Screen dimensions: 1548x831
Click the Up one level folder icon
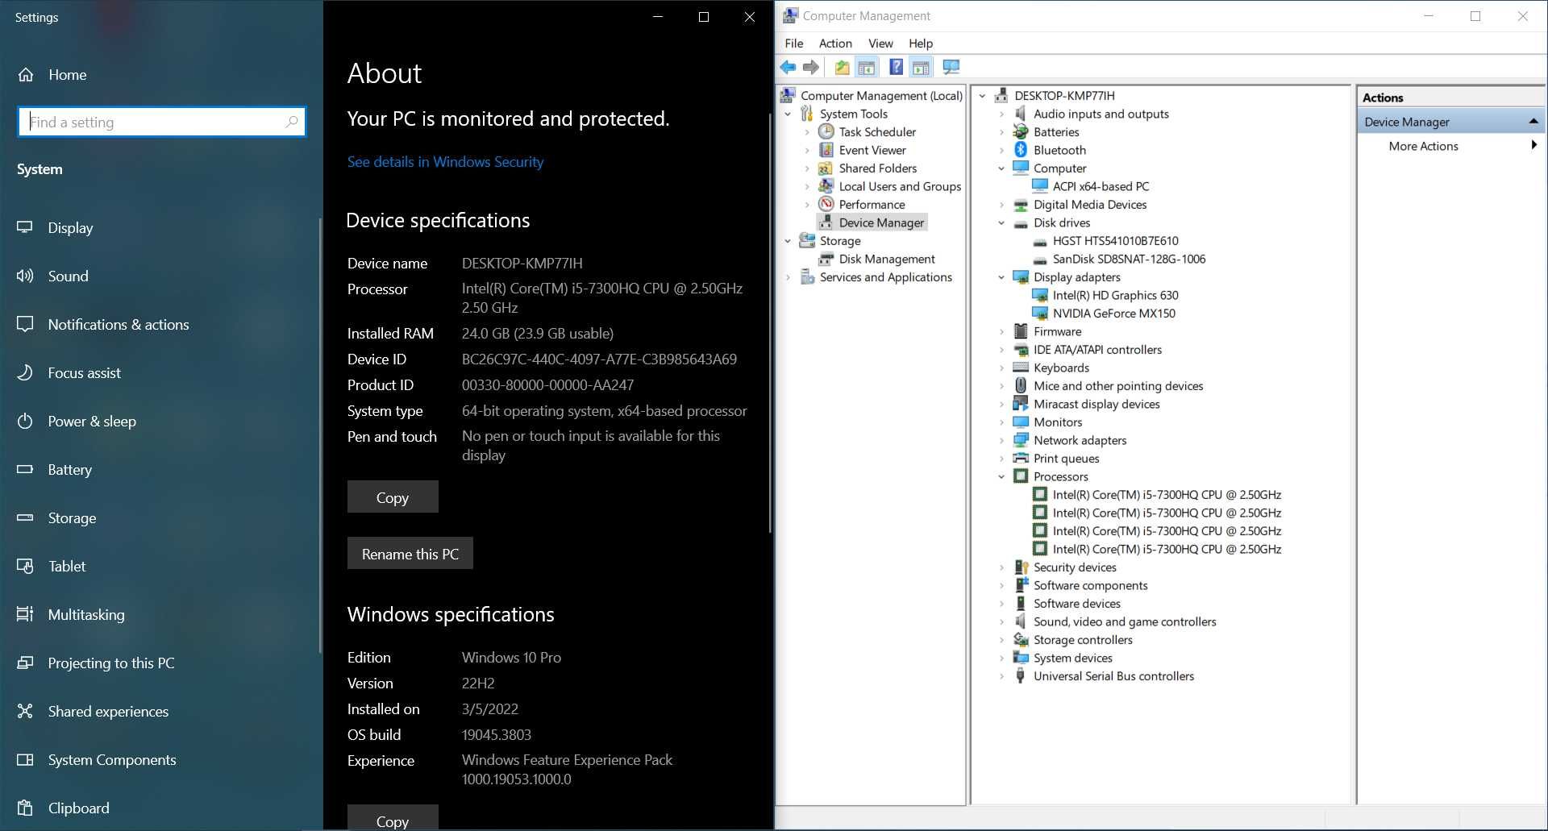pos(842,68)
